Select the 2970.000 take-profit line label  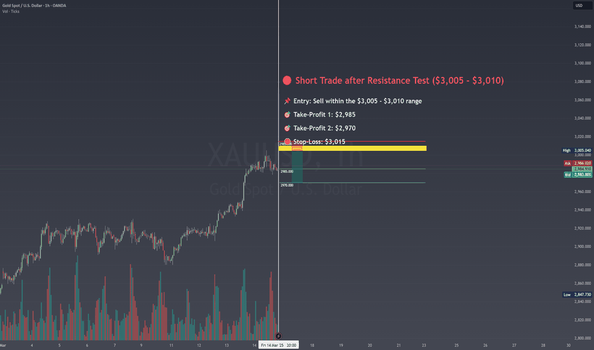[x=287, y=185]
